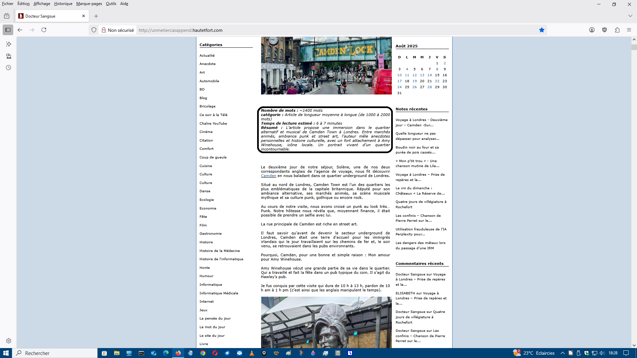Open the Firefox account icon
The height and width of the screenshot is (358, 637).
[x=592, y=30]
